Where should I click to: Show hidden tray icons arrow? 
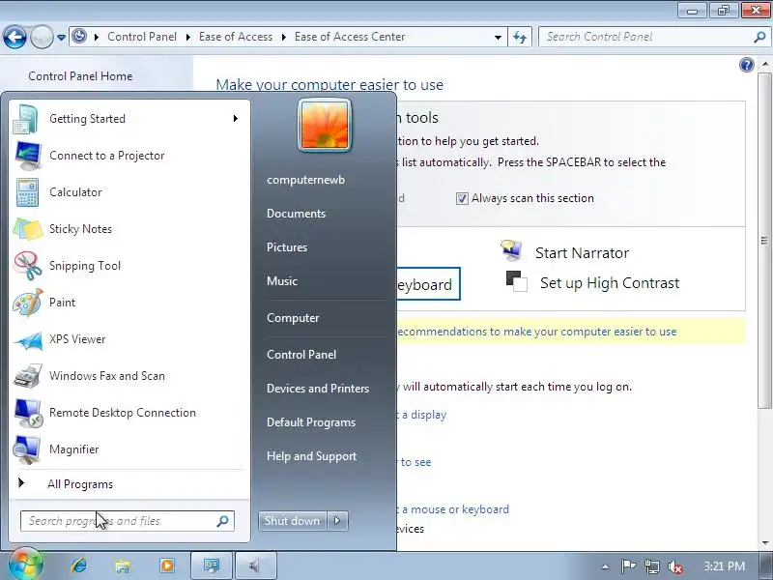(606, 566)
